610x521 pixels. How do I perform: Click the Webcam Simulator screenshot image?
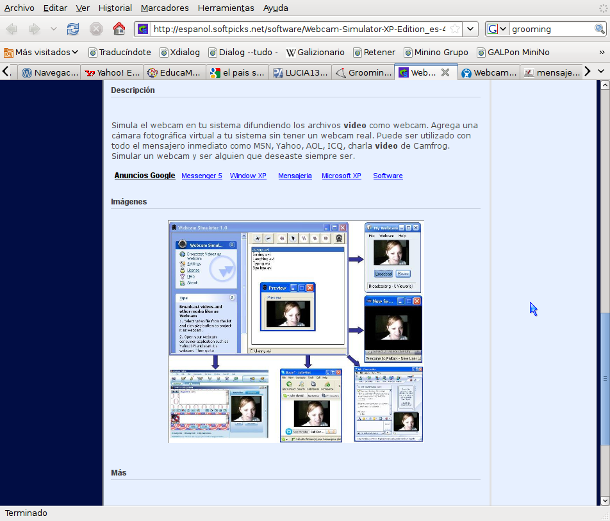point(295,331)
